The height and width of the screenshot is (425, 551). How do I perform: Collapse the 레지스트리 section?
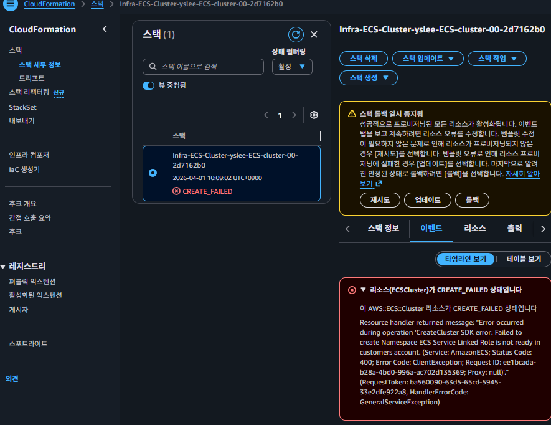(x=3, y=267)
